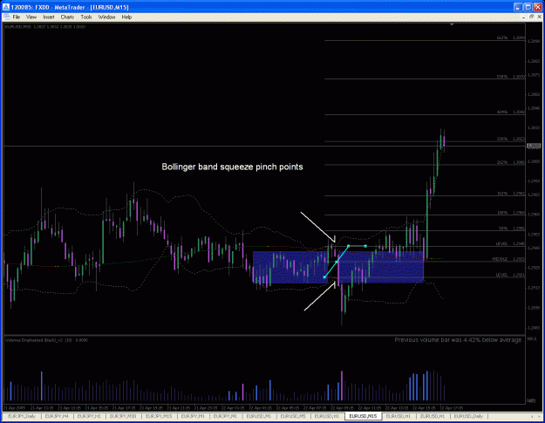Open the Window menu
The width and height of the screenshot is (545, 423).
pos(106,17)
